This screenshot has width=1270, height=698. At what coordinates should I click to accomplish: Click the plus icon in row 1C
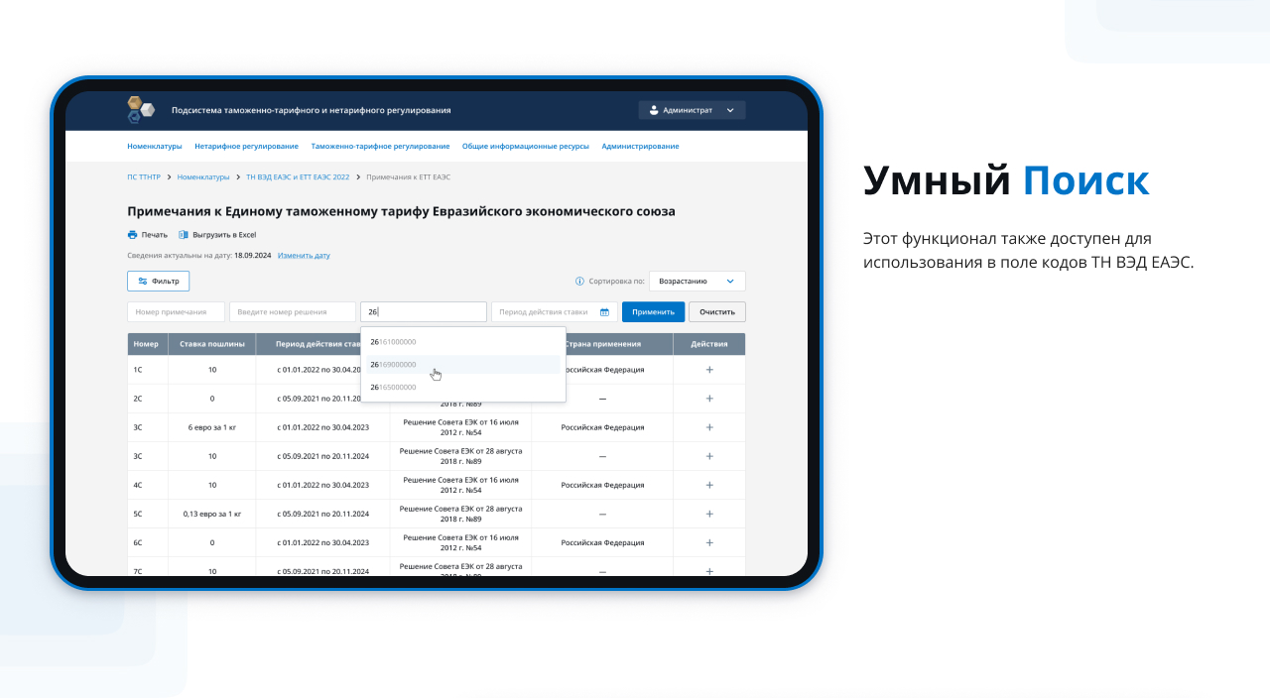pos(709,370)
